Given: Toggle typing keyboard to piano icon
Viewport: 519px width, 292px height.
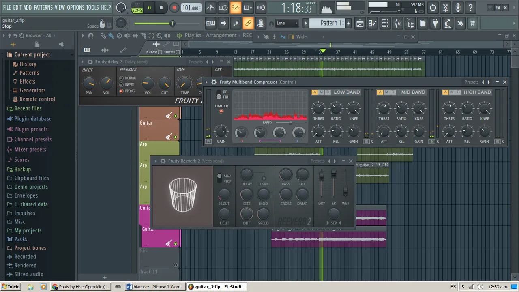Looking at the screenshot, I should tap(210, 23).
